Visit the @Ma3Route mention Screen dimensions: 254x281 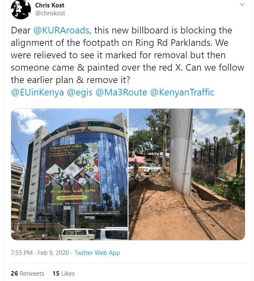121,92
